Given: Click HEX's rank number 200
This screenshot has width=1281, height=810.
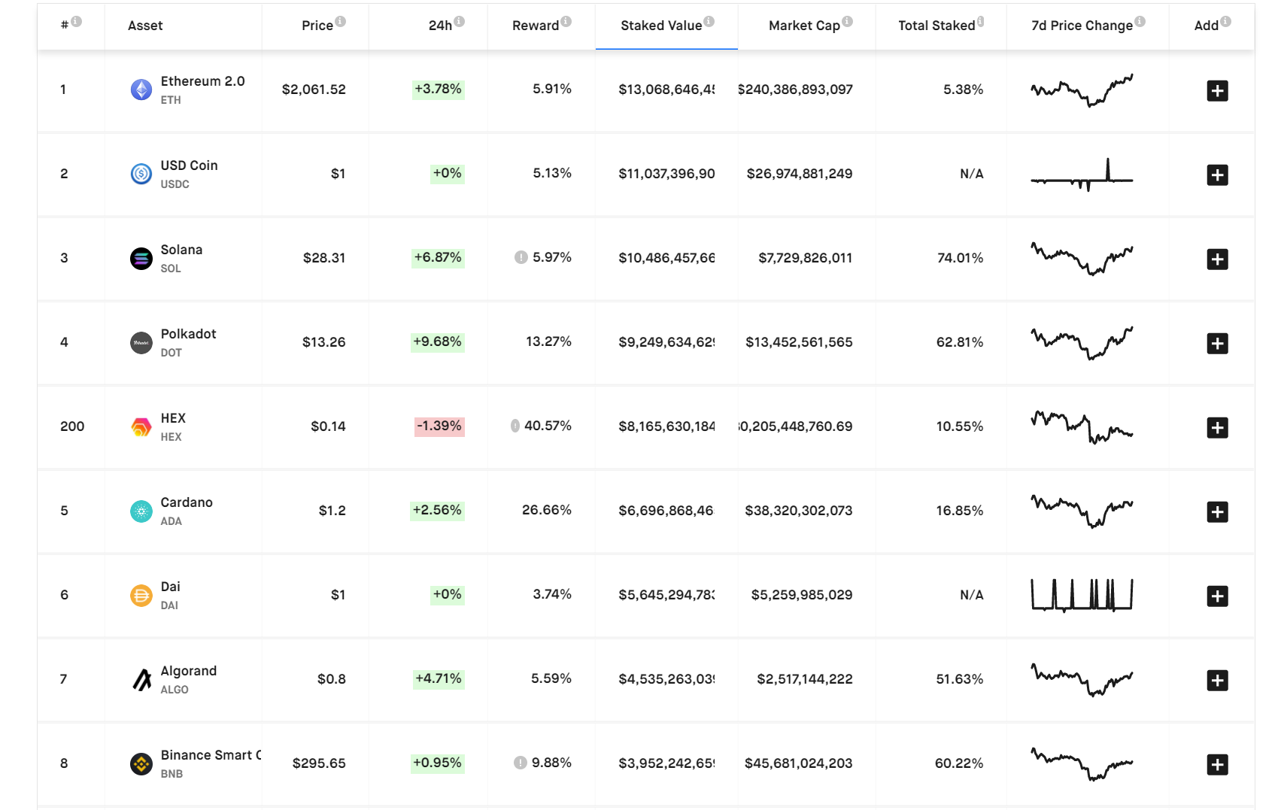Looking at the screenshot, I should (72, 426).
